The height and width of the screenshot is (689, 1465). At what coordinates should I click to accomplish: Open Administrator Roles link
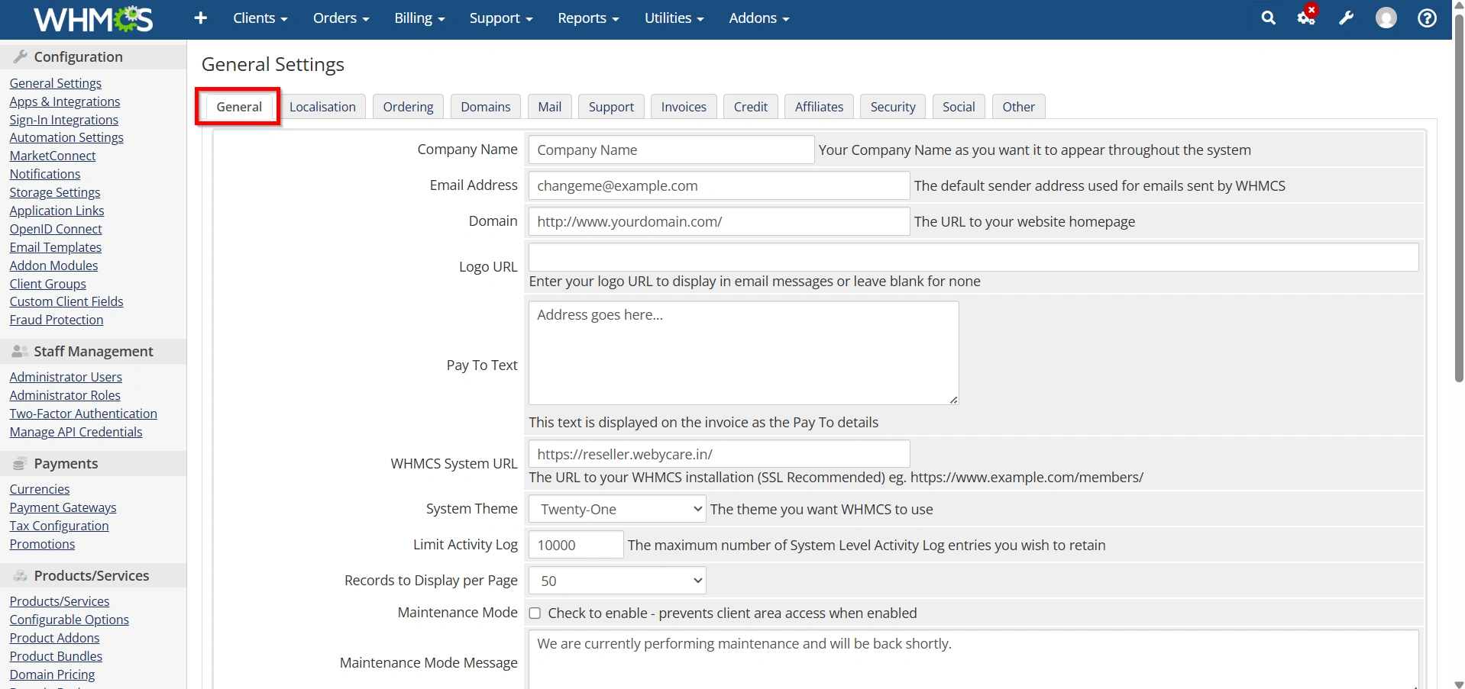coord(65,395)
